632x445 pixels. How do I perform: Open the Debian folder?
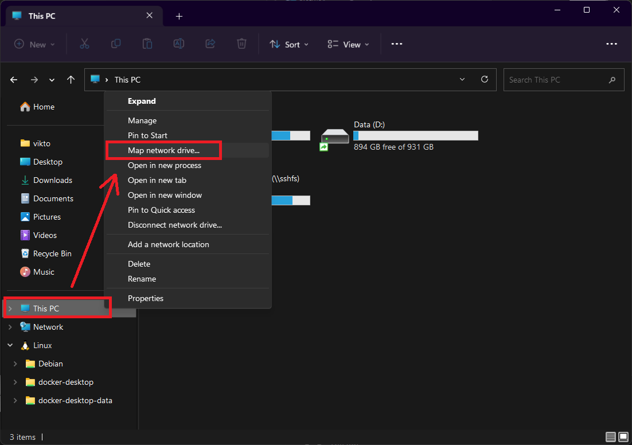(44, 364)
